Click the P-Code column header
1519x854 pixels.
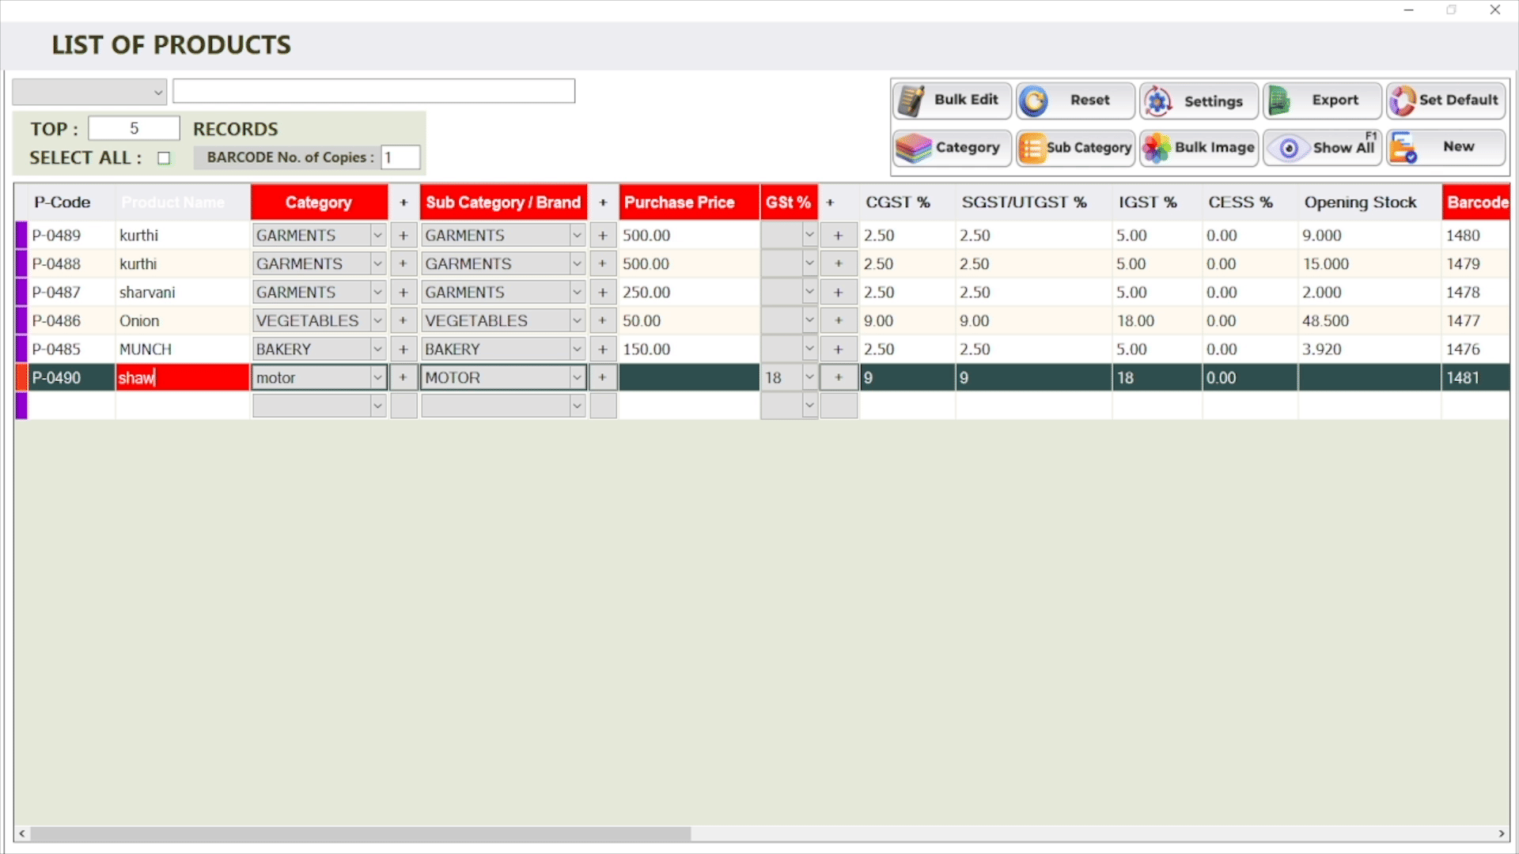pyautogui.click(x=62, y=202)
